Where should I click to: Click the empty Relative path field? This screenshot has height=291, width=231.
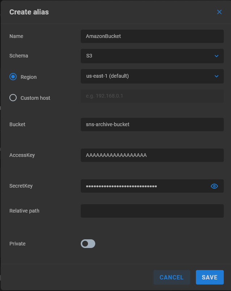[152, 211]
